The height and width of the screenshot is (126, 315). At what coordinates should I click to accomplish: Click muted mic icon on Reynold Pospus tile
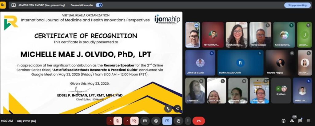coord(292,53)
